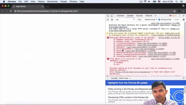The height and width of the screenshot is (105, 186).
Task: Switch to the Network tab
Action: point(149,16)
